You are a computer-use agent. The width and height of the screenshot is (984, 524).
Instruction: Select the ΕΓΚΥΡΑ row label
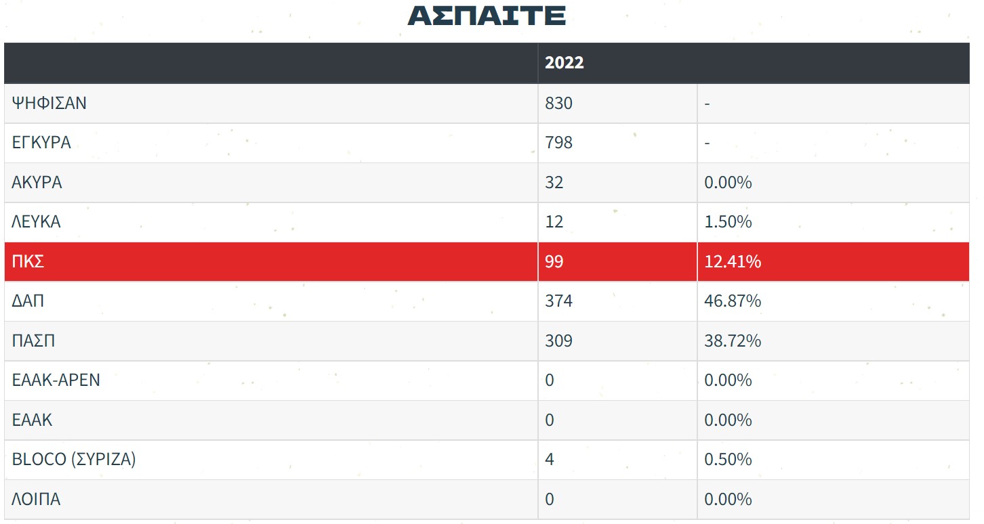tap(41, 143)
